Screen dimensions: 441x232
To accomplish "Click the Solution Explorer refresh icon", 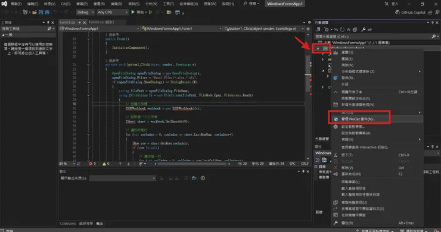I will click(342, 29).
